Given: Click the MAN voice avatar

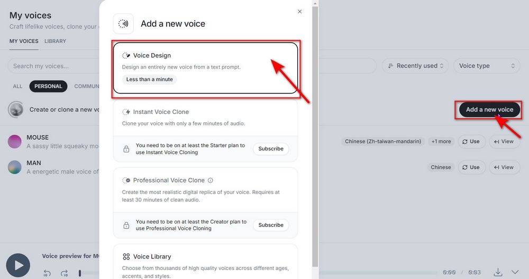Looking at the screenshot, I should point(14,167).
